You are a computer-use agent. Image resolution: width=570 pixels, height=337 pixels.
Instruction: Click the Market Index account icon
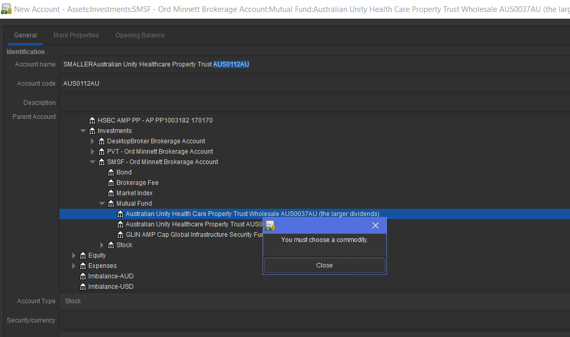(x=111, y=193)
